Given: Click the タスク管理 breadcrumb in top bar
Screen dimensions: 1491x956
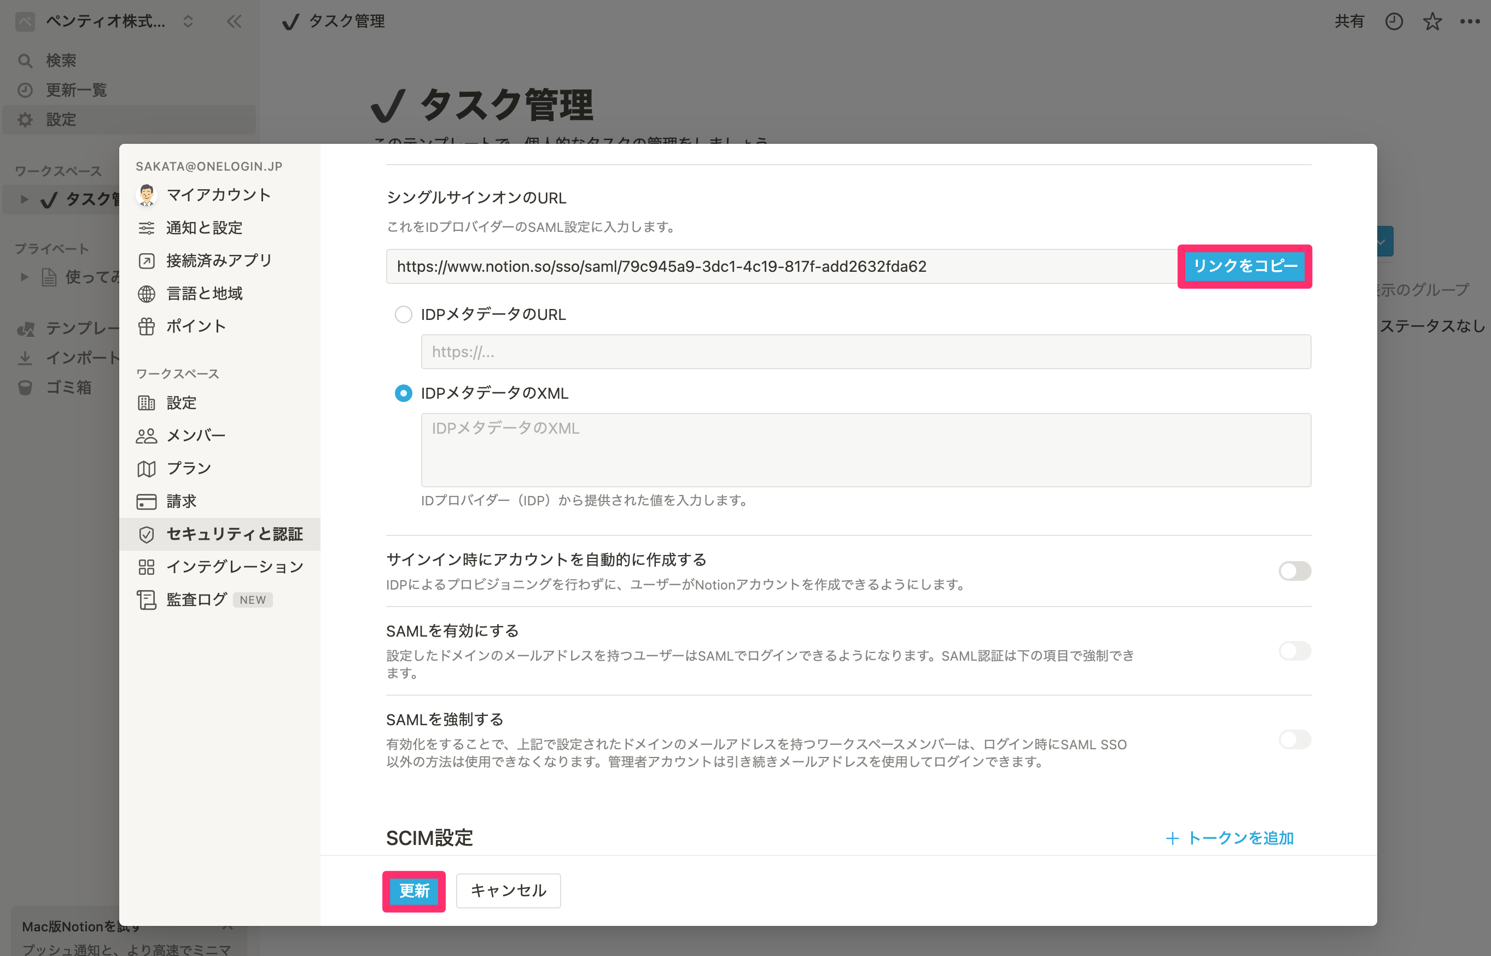Looking at the screenshot, I should pos(347,22).
